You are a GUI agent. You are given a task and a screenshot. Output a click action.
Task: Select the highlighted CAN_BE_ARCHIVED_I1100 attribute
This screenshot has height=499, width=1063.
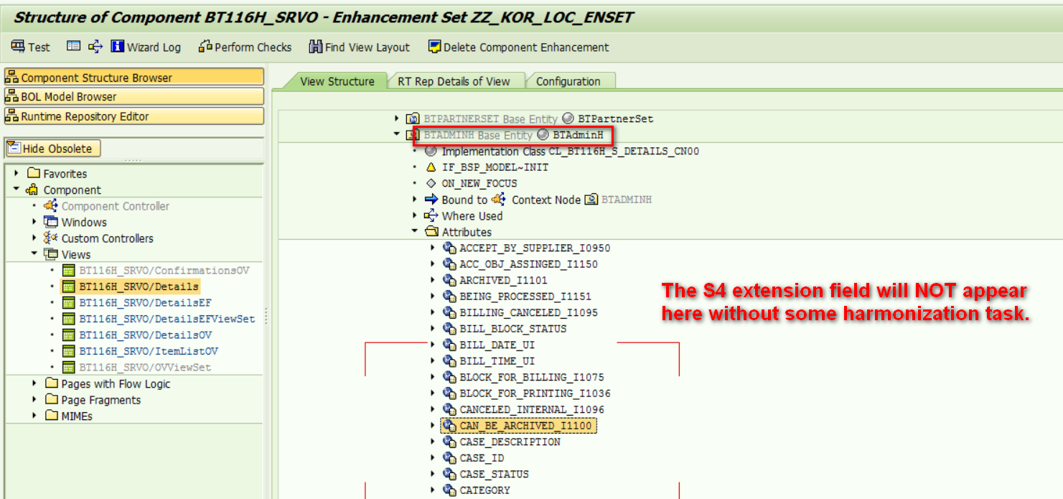click(x=525, y=426)
